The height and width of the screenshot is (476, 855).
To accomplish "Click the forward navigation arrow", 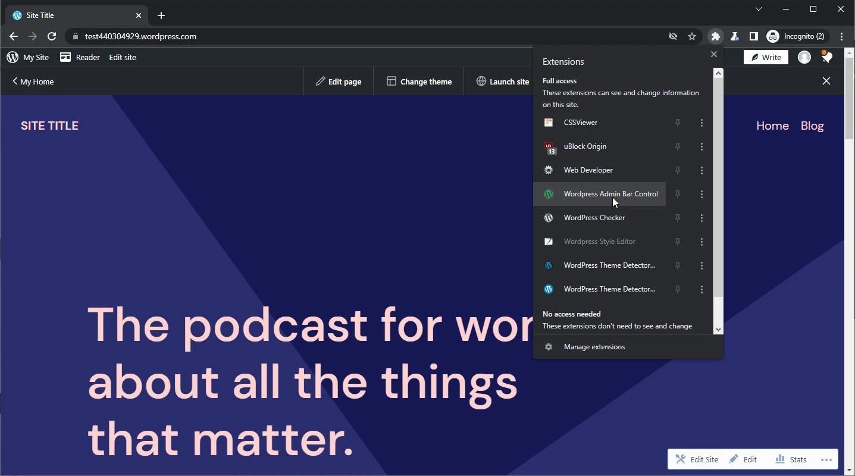I will click(33, 36).
